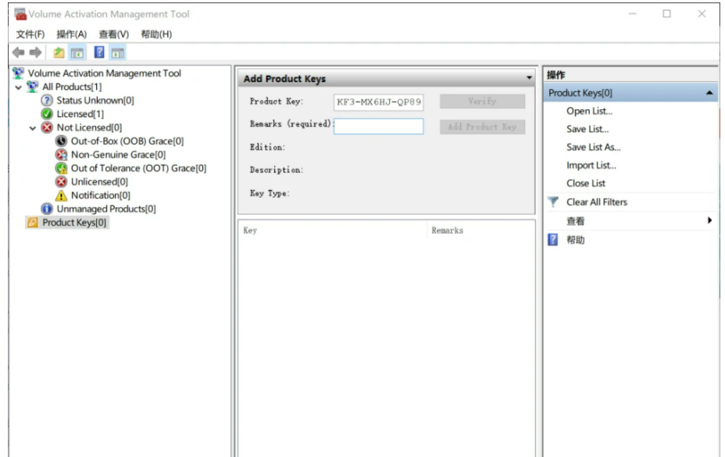Collapse the All Products tree node

click(x=19, y=87)
